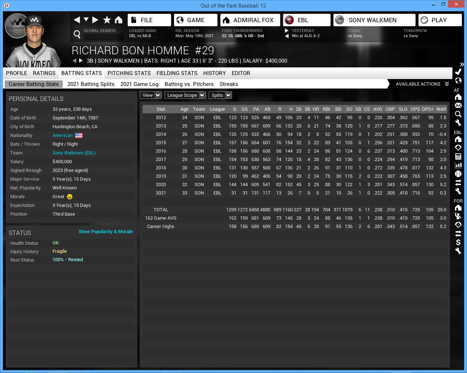The width and height of the screenshot is (467, 373).
Task: Open the FOR section home icon
Action: [x=458, y=208]
